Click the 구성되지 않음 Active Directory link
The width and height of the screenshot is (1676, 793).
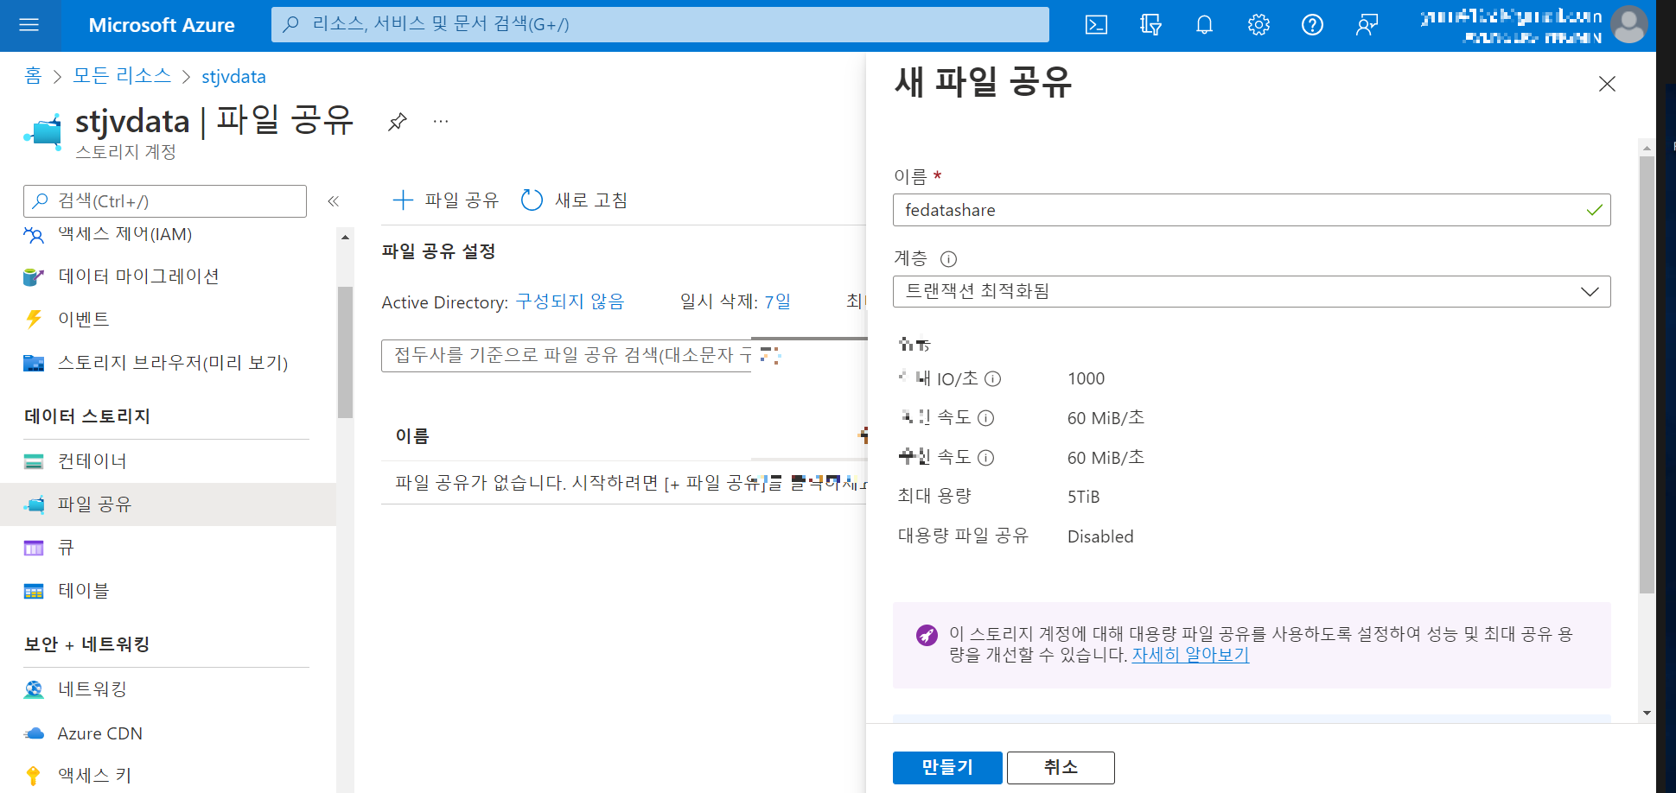[x=570, y=301]
